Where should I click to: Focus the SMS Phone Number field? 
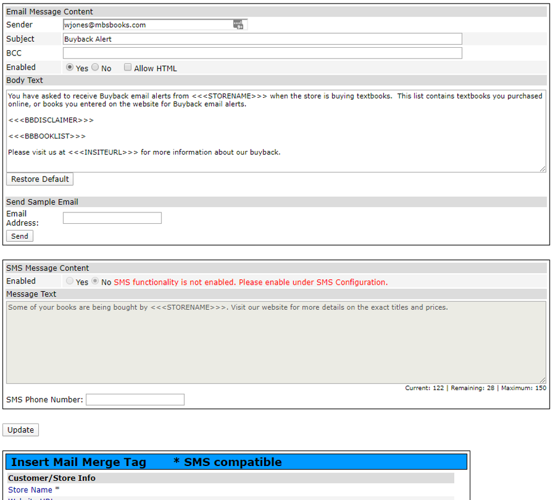tap(135, 400)
